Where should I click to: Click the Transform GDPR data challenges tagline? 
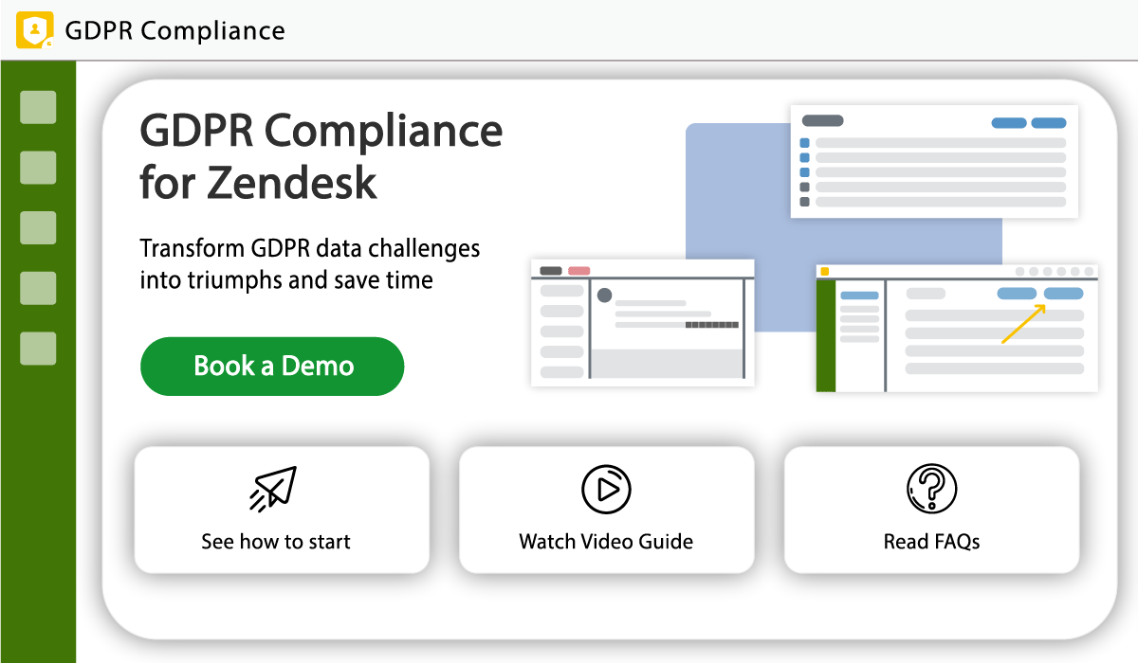pos(310,264)
